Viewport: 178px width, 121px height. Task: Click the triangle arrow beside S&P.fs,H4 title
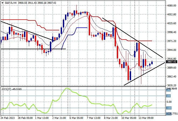tap(2, 3)
